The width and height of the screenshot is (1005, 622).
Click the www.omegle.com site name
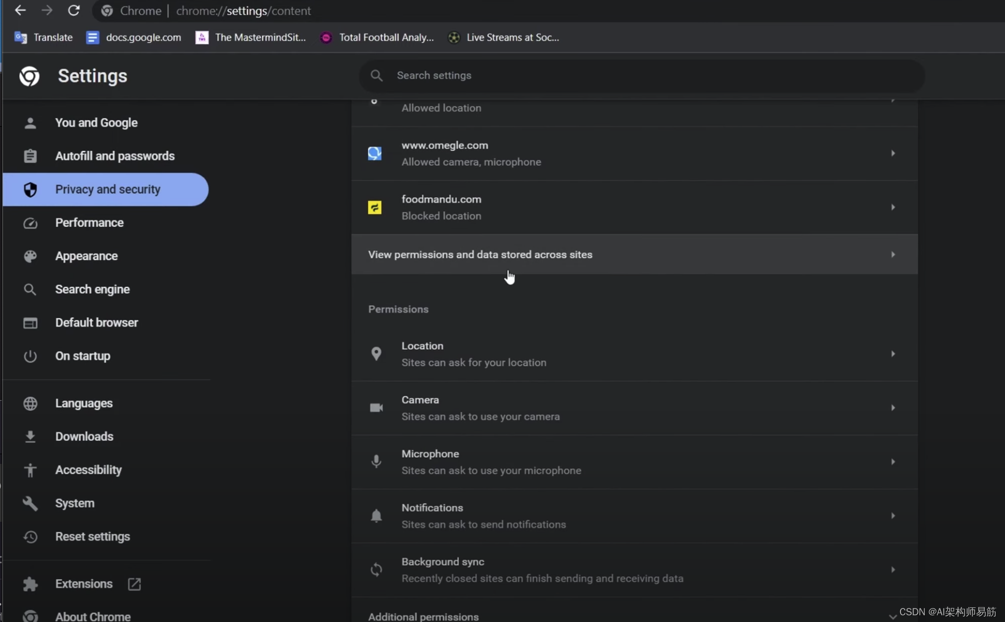pyautogui.click(x=445, y=146)
